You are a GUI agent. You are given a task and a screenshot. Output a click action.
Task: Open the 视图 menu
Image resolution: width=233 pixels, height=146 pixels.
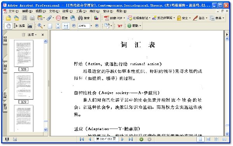point(41,11)
